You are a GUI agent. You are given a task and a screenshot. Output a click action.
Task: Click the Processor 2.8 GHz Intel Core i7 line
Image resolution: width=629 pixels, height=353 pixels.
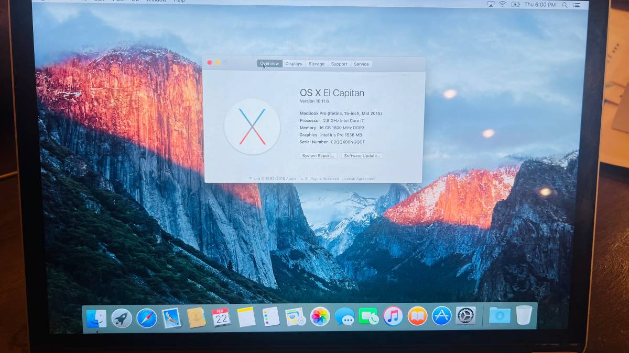331,120
